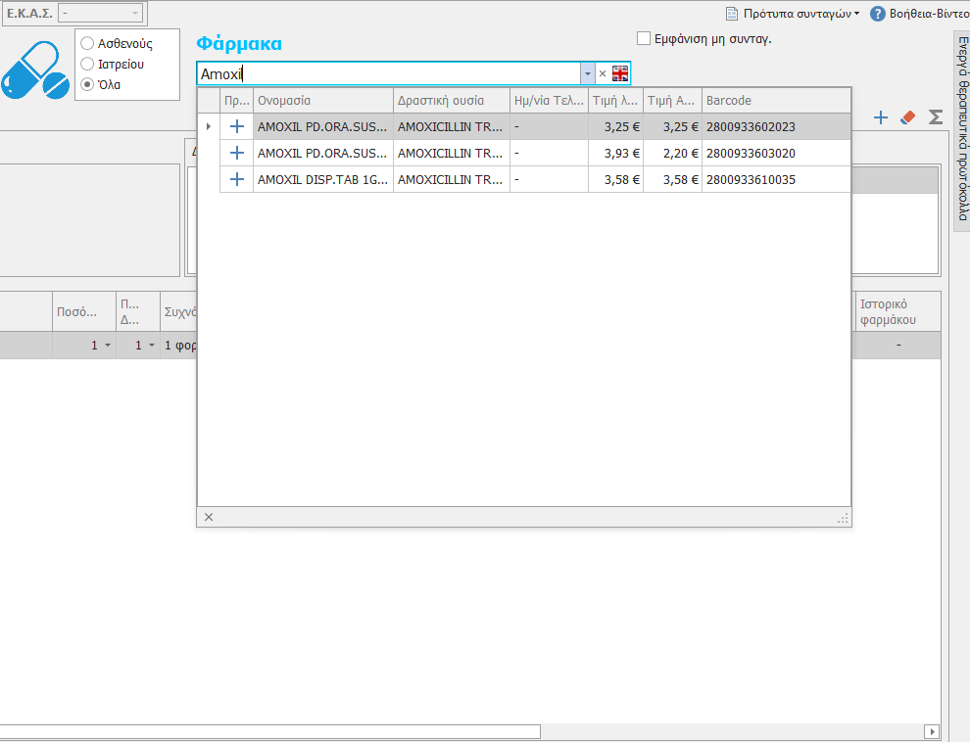Enable the Εμφάνιση μη συνταγ. checkbox
The height and width of the screenshot is (742, 970).
tap(644, 39)
